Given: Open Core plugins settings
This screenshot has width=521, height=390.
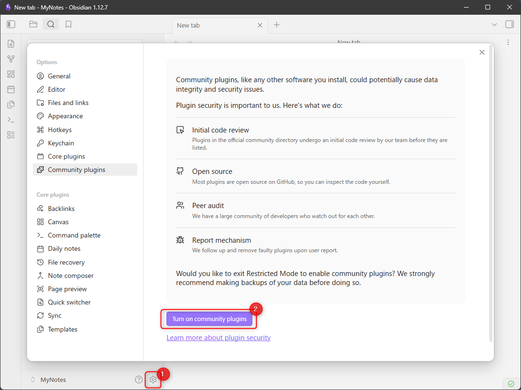Looking at the screenshot, I should [x=85, y=156].
